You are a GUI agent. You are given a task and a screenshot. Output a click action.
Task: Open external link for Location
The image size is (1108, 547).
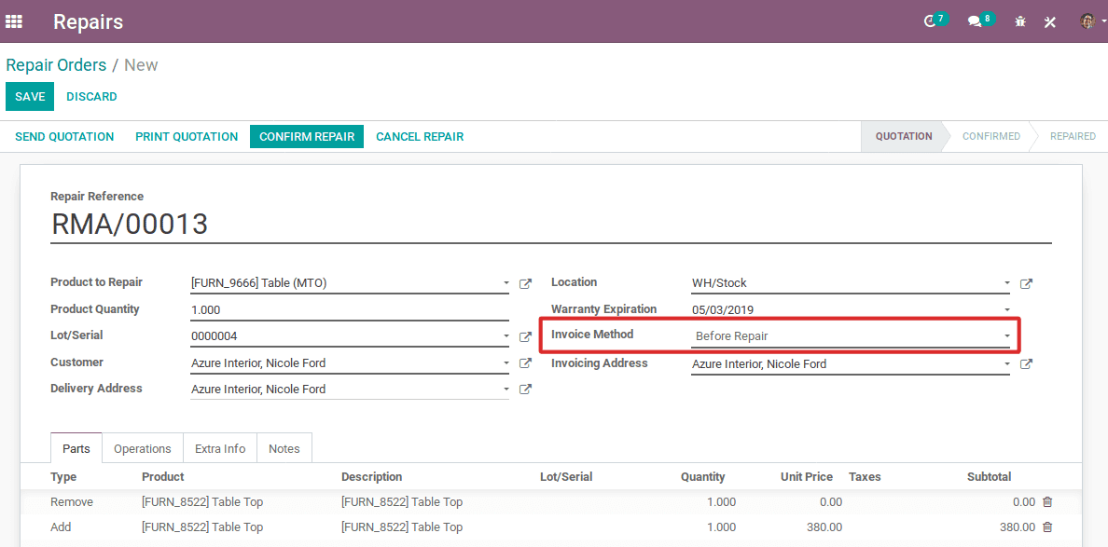point(1026,283)
